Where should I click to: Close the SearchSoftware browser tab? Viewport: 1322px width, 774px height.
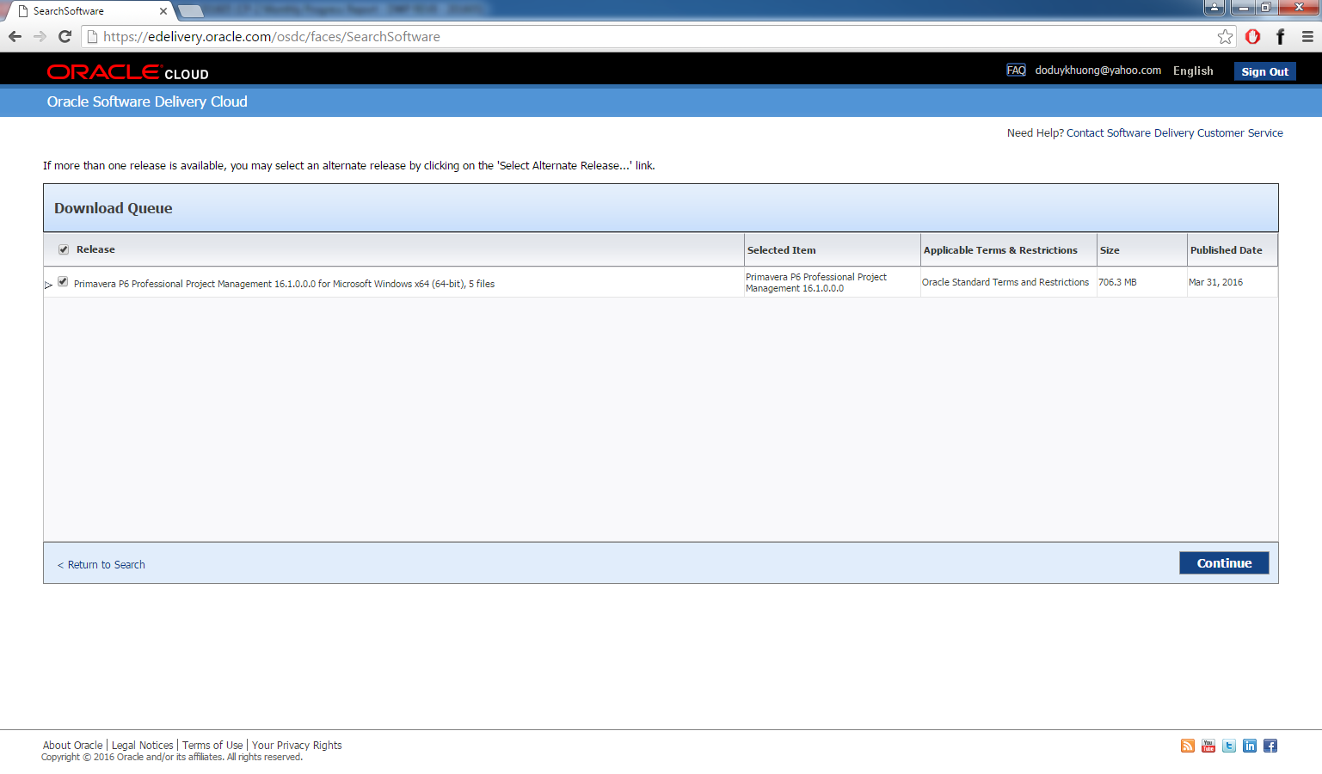tap(163, 11)
